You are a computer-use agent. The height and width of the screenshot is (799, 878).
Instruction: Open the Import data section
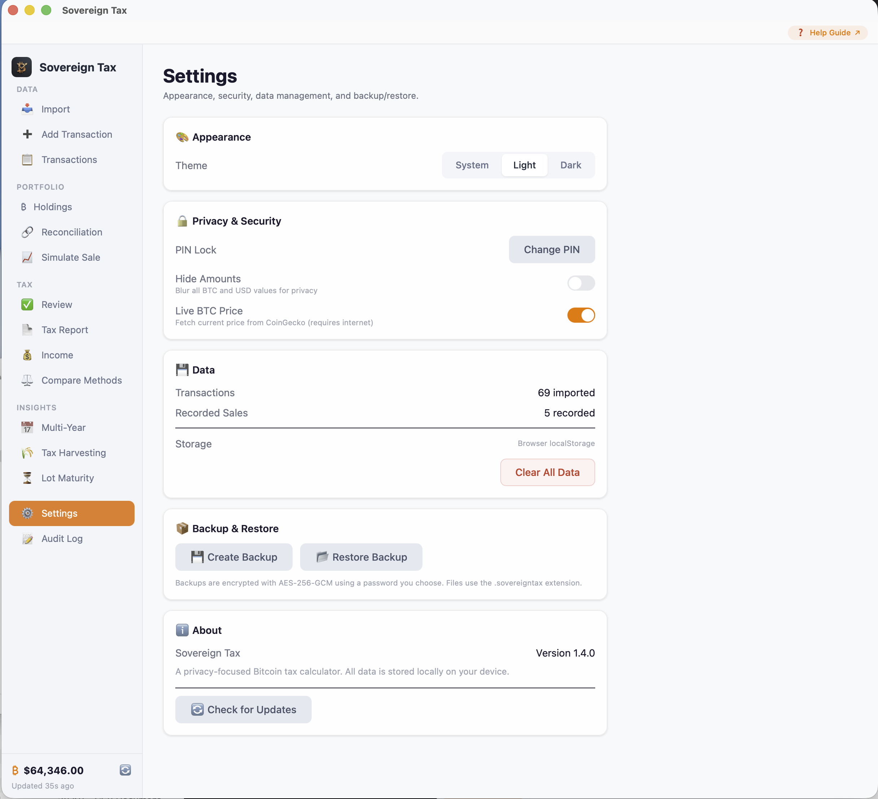pyautogui.click(x=56, y=109)
